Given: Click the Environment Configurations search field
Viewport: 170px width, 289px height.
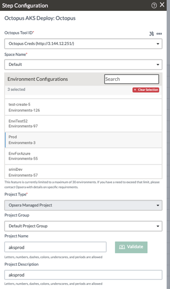Looking at the screenshot, I should tap(132, 79).
